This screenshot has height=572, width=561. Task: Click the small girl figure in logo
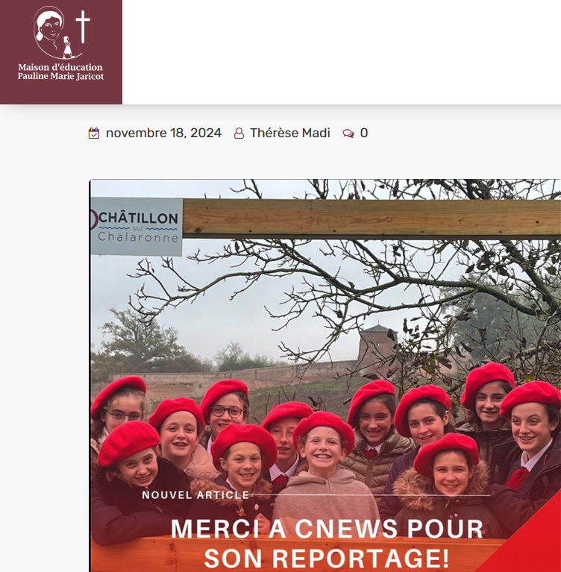(x=68, y=47)
